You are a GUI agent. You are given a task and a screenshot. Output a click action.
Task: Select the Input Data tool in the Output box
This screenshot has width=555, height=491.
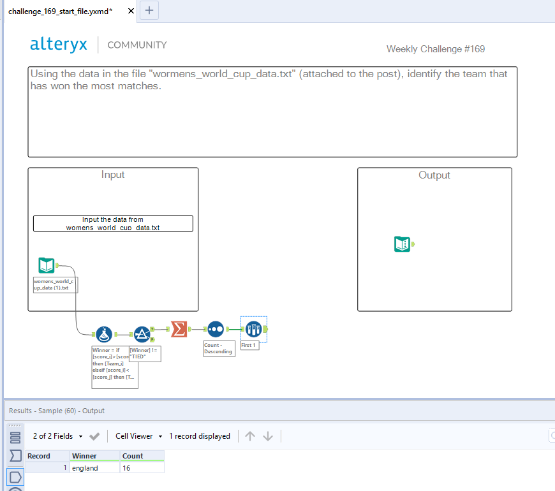point(402,244)
